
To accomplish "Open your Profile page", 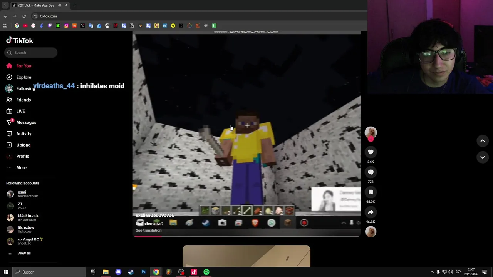I will pyautogui.click(x=18, y=156).
